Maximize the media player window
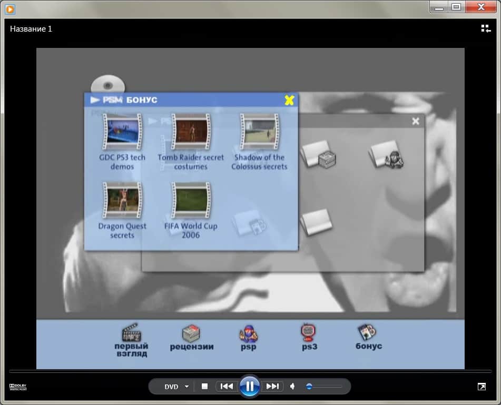The height and width of the screenshot is (405, 501). (456, 7)
